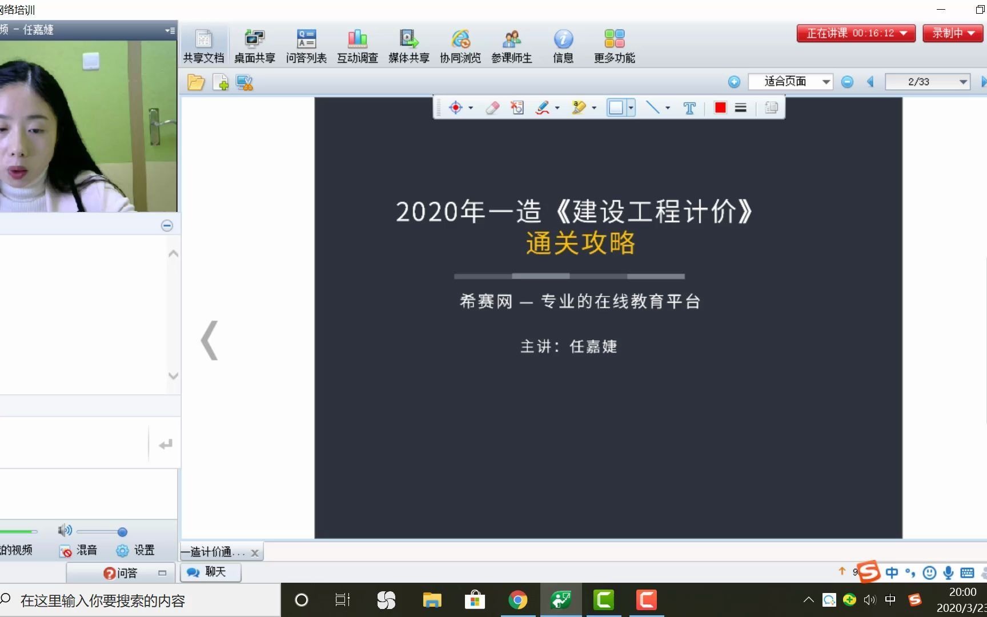Image resolution: width=987 pixels, height=617 pixels.
Task: Click the chat scroll-down arrow
Action: coord(174,376)
